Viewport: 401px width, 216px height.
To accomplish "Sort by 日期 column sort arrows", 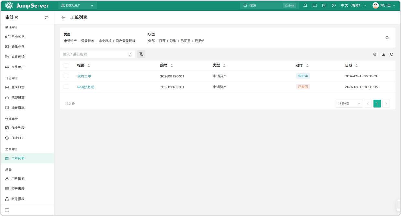I will point(356,66).
